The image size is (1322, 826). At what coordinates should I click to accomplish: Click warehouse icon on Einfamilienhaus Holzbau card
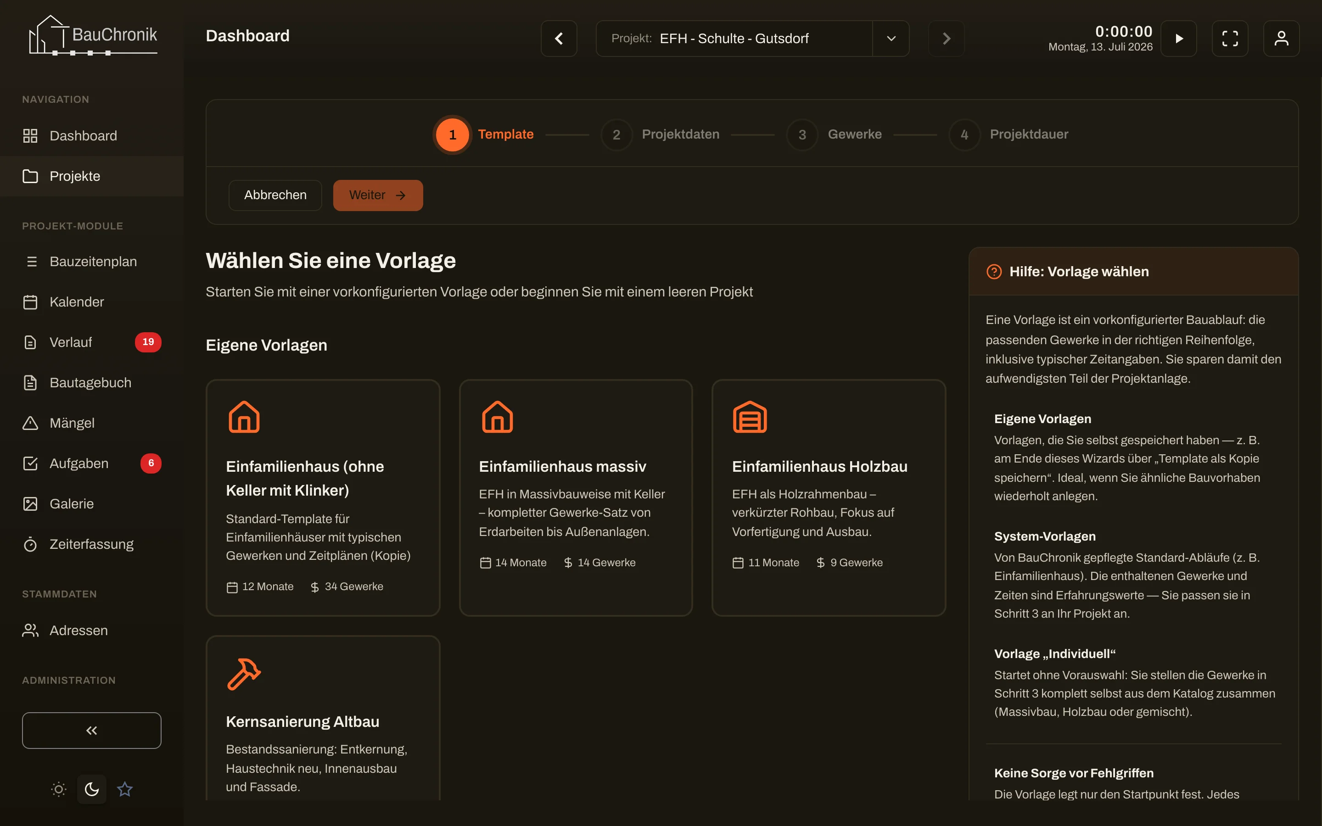[x=750, y=417]
